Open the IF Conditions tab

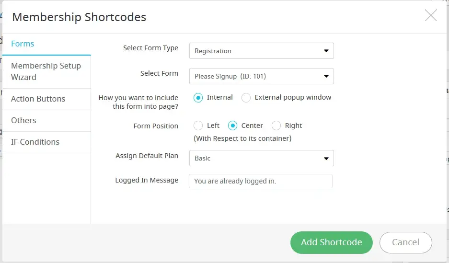click(35, 142)
